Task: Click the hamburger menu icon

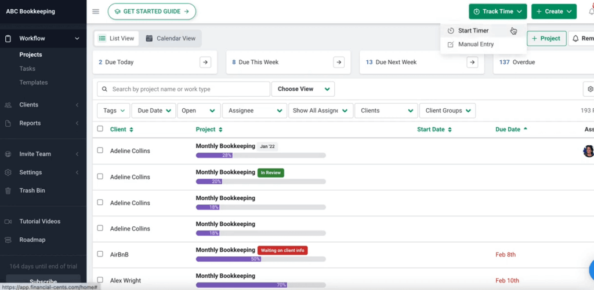Action: [96, 12]
